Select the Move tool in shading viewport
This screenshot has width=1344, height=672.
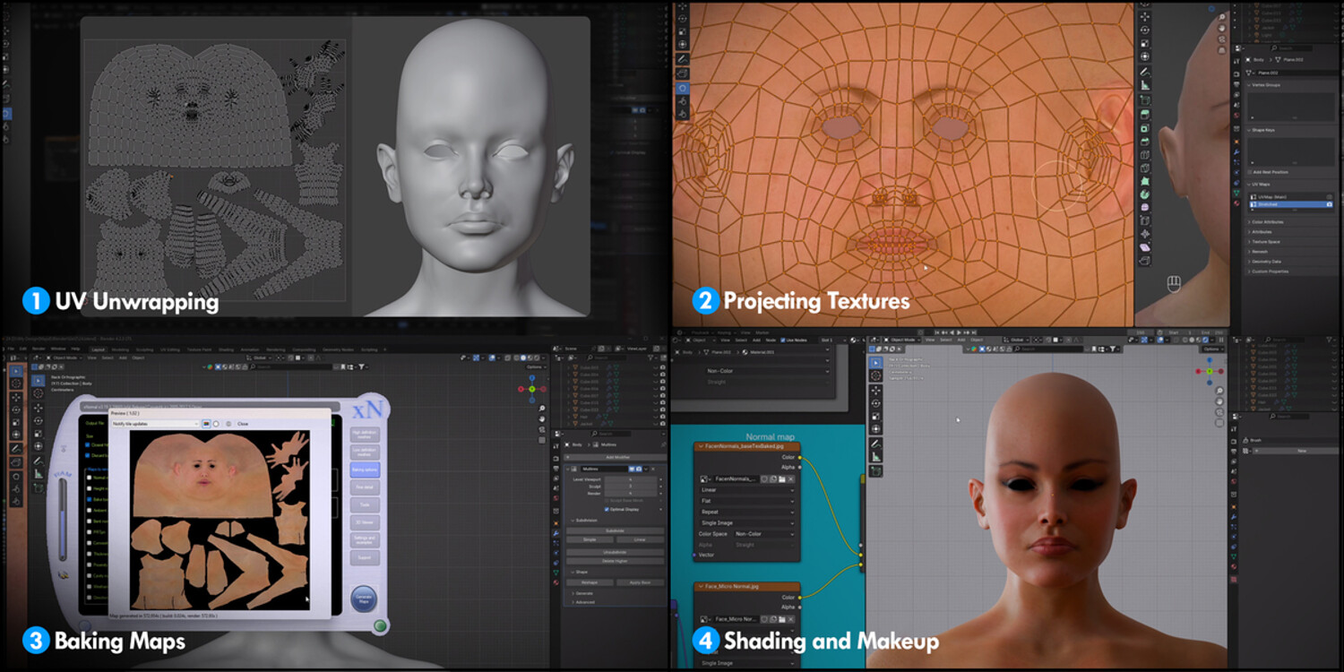[875, 390]
